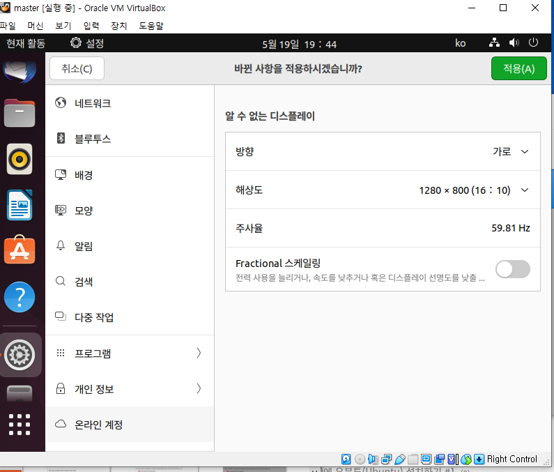Expand the 프로그램 chevron in sidebar
This screenshot has height=472, width=554.
[199, 353]
